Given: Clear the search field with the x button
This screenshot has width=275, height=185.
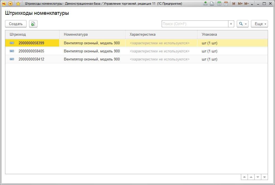Looking at the screenshot, I should coord(231,24).
